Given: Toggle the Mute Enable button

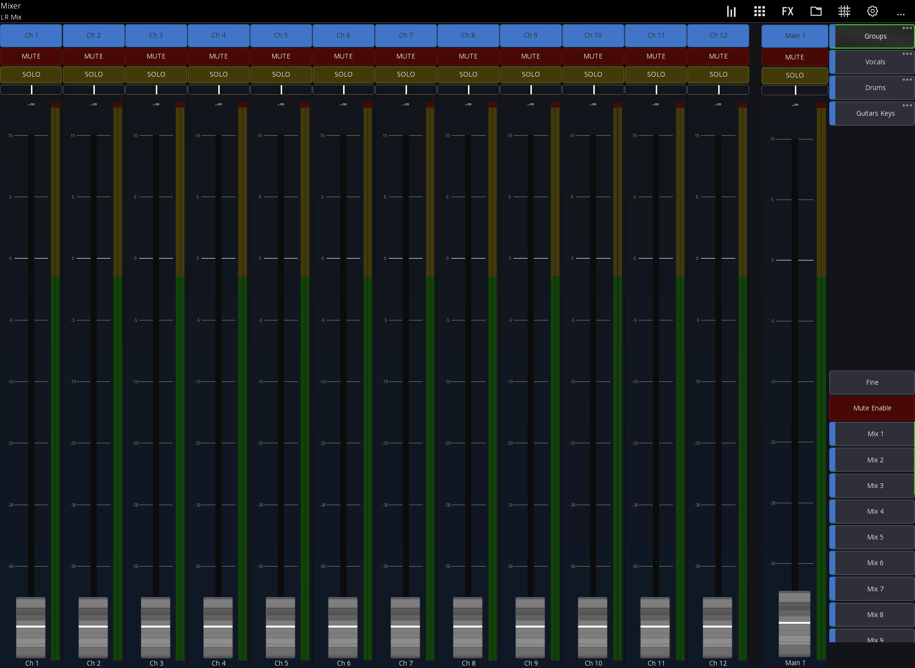Looking at the screenshot, I should click(872, 408).
